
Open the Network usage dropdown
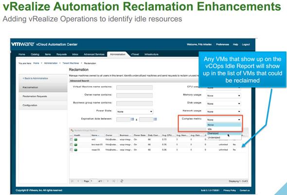tap(223, 111)
